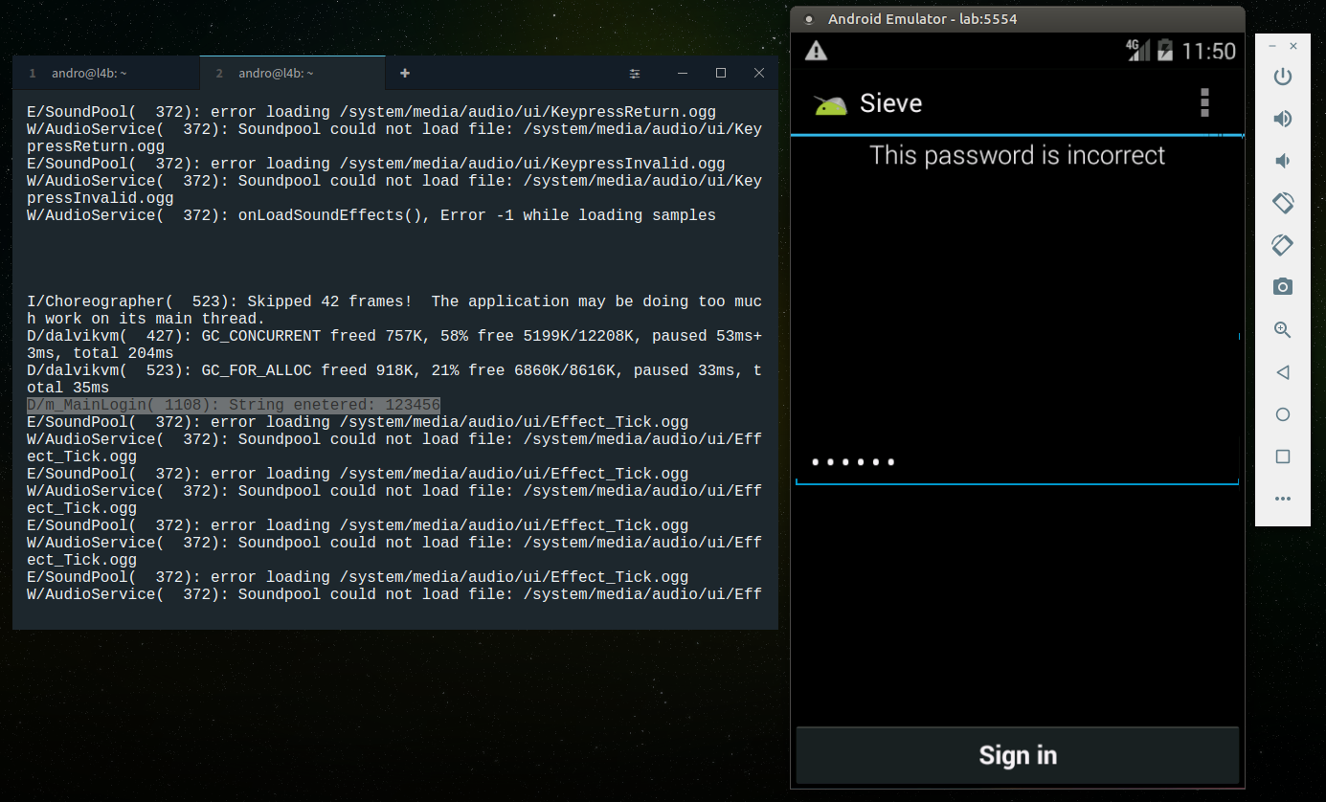Open terminal preferences with the sliders icon
Image resolution: width=1326 pixels, height=802 pixels.
pyautogui.click(x=634, y=73)
